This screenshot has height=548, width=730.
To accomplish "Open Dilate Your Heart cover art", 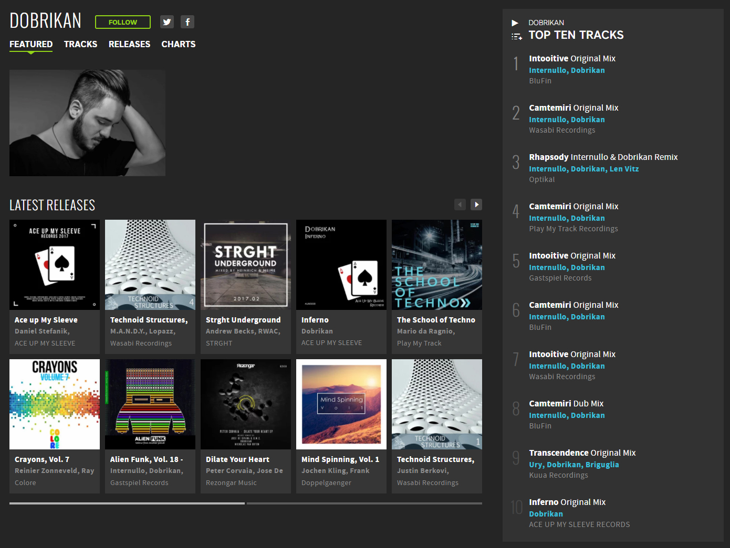I will point(246,404).
